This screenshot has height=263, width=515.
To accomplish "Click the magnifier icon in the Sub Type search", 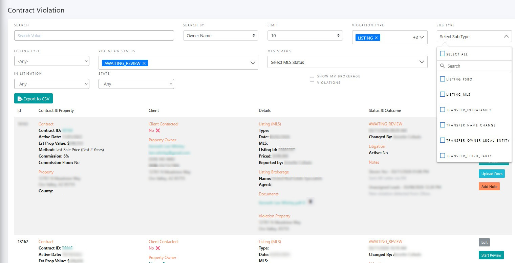I will 443,66.
